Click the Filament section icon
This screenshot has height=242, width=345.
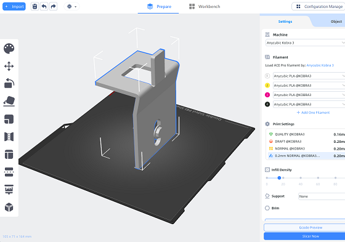(x=267, y=57)
